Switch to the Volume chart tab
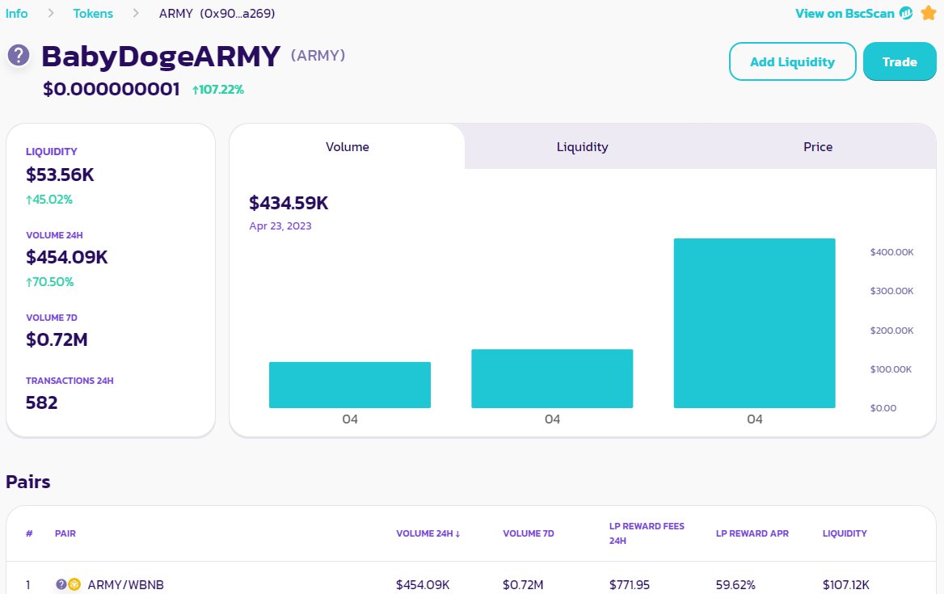Image resolution: width=944 pixels, height=594 pixels. pos(348,147)
